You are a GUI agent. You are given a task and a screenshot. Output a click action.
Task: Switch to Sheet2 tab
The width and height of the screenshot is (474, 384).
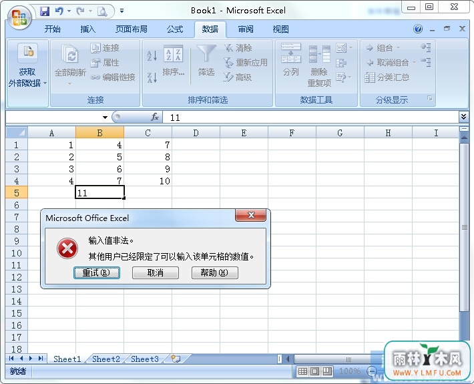point(105,359)
